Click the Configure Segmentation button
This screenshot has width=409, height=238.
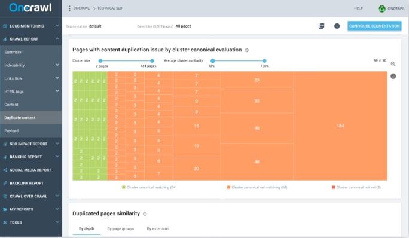coord(374,26)
